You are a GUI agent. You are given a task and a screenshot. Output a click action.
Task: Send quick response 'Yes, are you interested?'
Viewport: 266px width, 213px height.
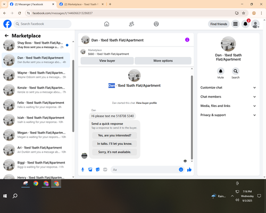[114, 135]
